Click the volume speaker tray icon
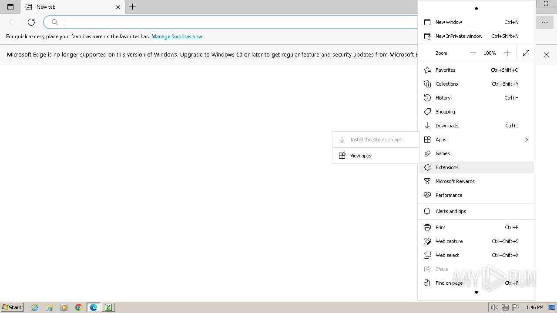The height and width of the screenshot is (313, 557). pos(495,307)
